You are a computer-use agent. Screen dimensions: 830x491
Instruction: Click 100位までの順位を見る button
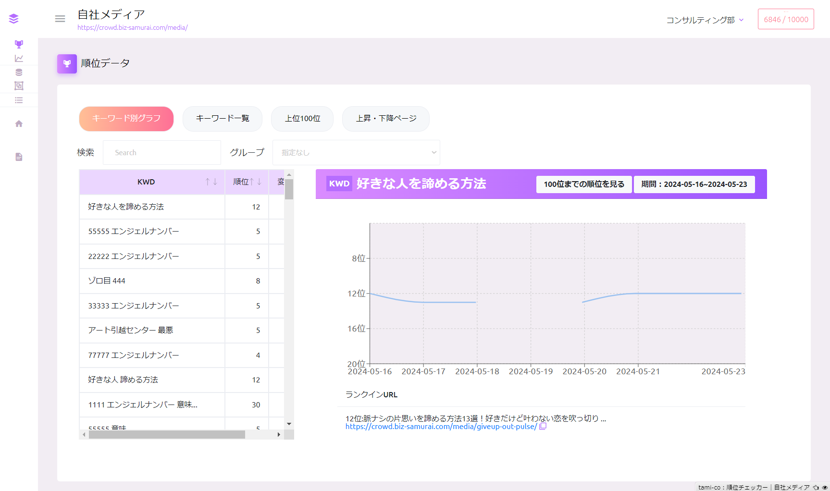[x=584, y=184]
